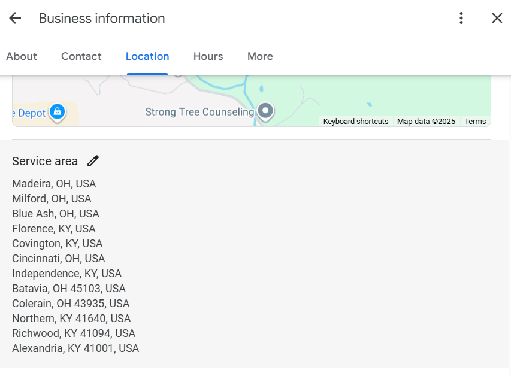Open the three-dot overflow menu

461,18
